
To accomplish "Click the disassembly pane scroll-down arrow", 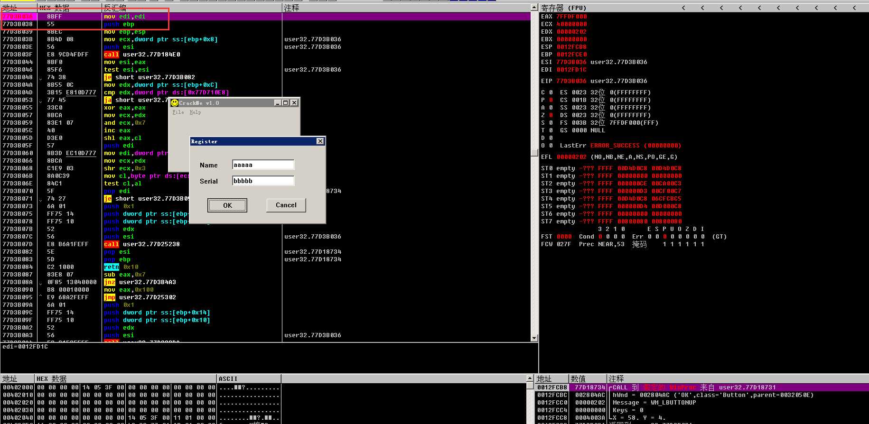I will [534, 338].
